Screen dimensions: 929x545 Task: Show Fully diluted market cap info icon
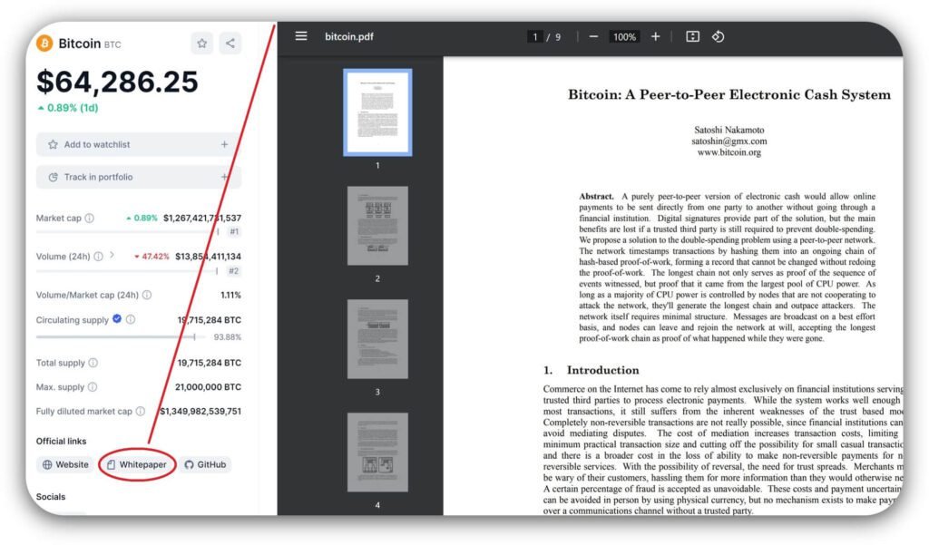[x=141, y=411]
